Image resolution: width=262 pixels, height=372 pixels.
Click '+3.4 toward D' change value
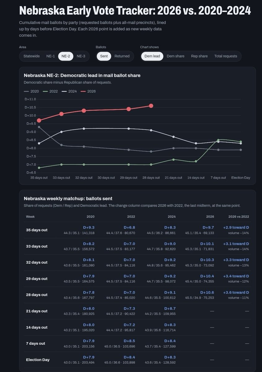point(236,276)
